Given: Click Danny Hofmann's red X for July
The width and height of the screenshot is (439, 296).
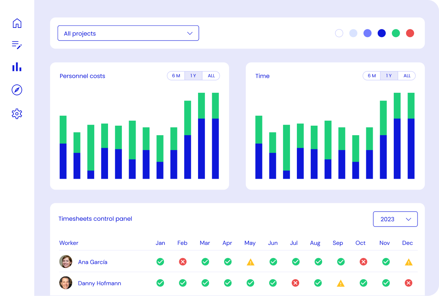Looking at the screenshot, I should pyautogui.click(x=295, y=283).
